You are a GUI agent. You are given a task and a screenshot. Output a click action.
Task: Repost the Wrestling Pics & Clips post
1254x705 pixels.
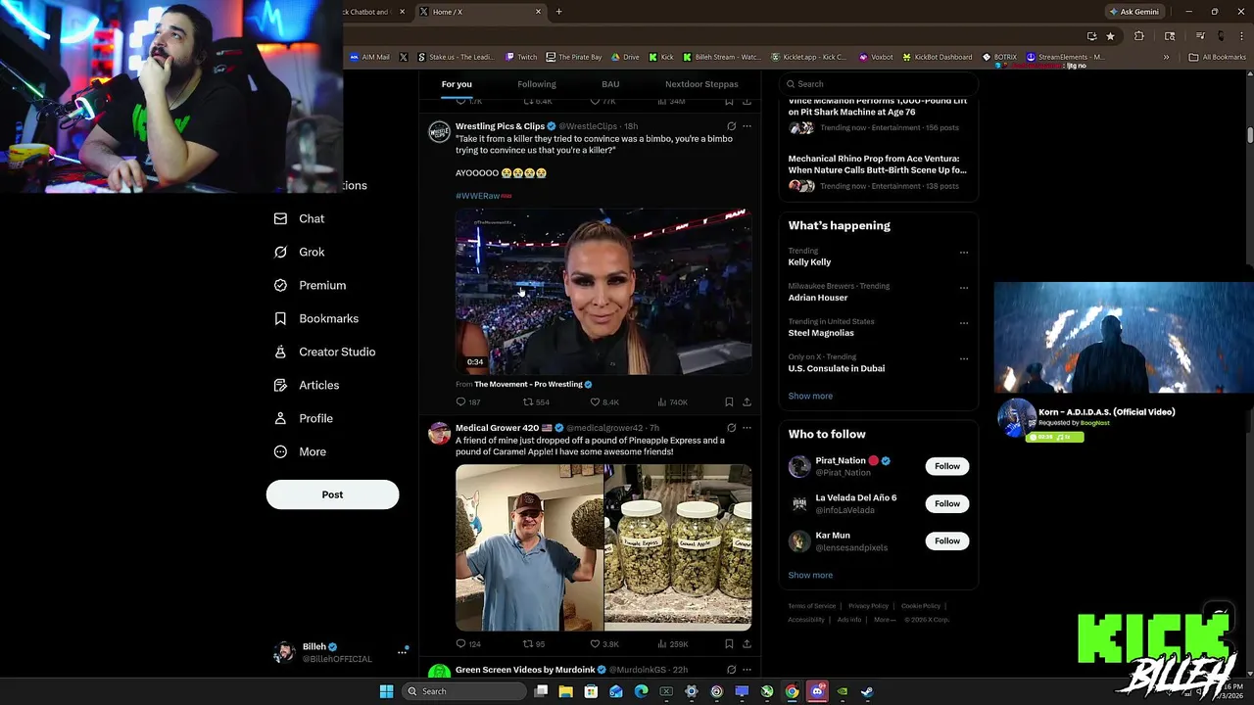[527, 401]
